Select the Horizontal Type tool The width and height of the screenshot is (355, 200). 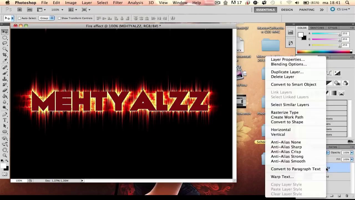point(5,120)
